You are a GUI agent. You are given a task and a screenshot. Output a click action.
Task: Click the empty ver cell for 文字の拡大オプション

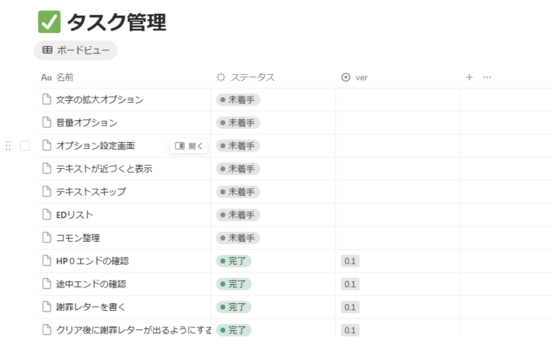397,100
